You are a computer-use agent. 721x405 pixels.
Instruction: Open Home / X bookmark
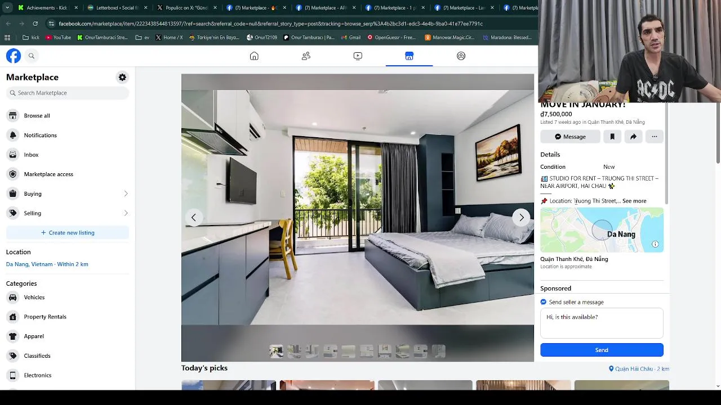169,38
